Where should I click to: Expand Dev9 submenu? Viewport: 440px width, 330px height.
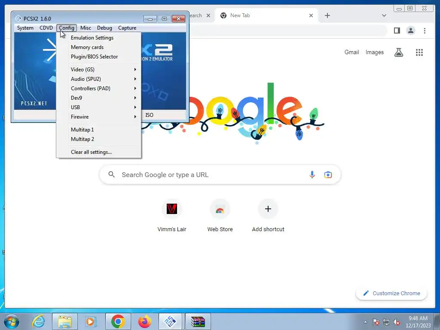coord(98,98)
